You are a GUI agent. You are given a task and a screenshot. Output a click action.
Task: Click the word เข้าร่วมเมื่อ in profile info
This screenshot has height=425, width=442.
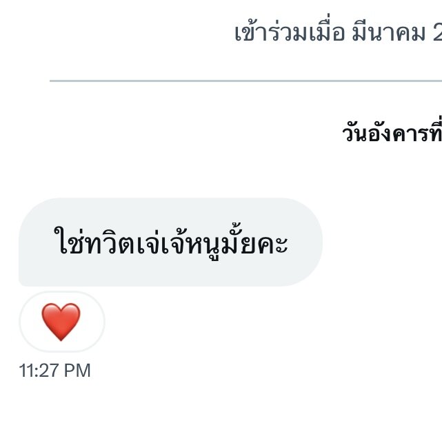tap(290, 32)
